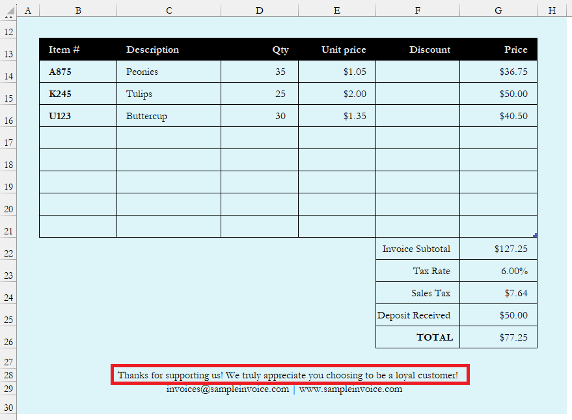The height and width of the screenshot is (420, 572).
Task: Click the 'TOTAL' label cell
Action: [x=418, y=337]
